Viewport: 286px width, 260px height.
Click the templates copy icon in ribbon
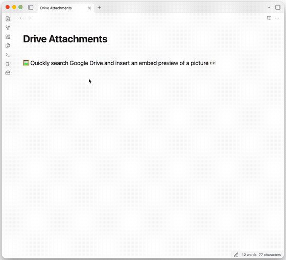[x=8, y=46]
